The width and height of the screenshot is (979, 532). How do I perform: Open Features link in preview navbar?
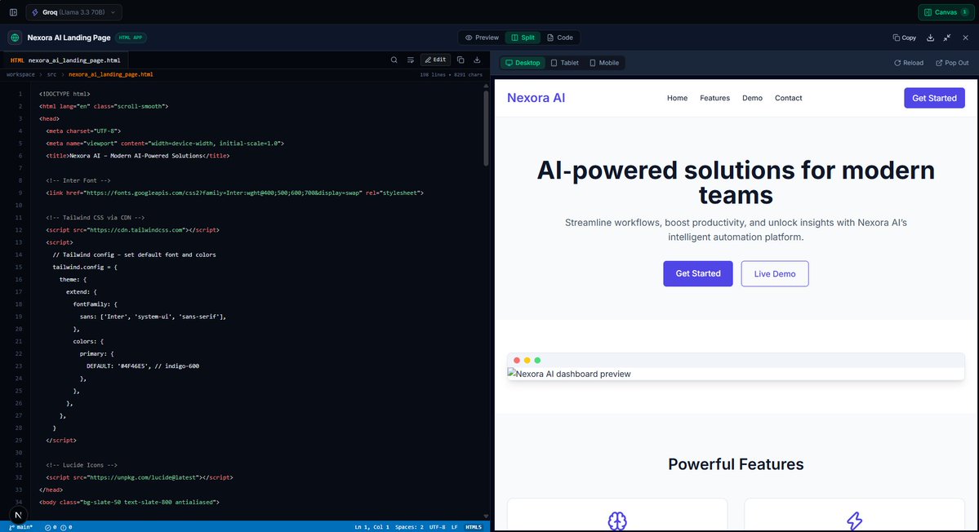pyautogui.click(x=715, y=98)
